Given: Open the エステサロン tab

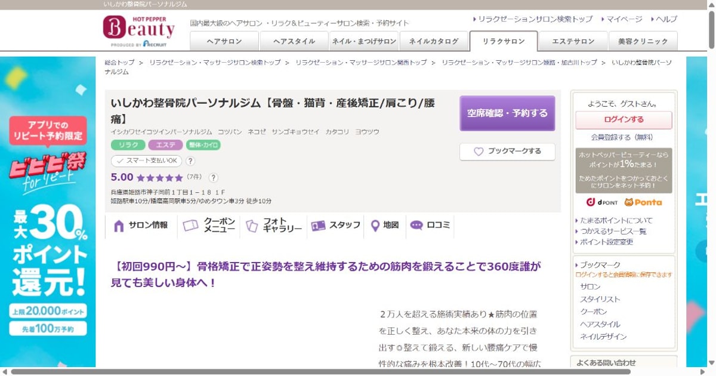Looking at the screenshot, I should tap(573, 41).
